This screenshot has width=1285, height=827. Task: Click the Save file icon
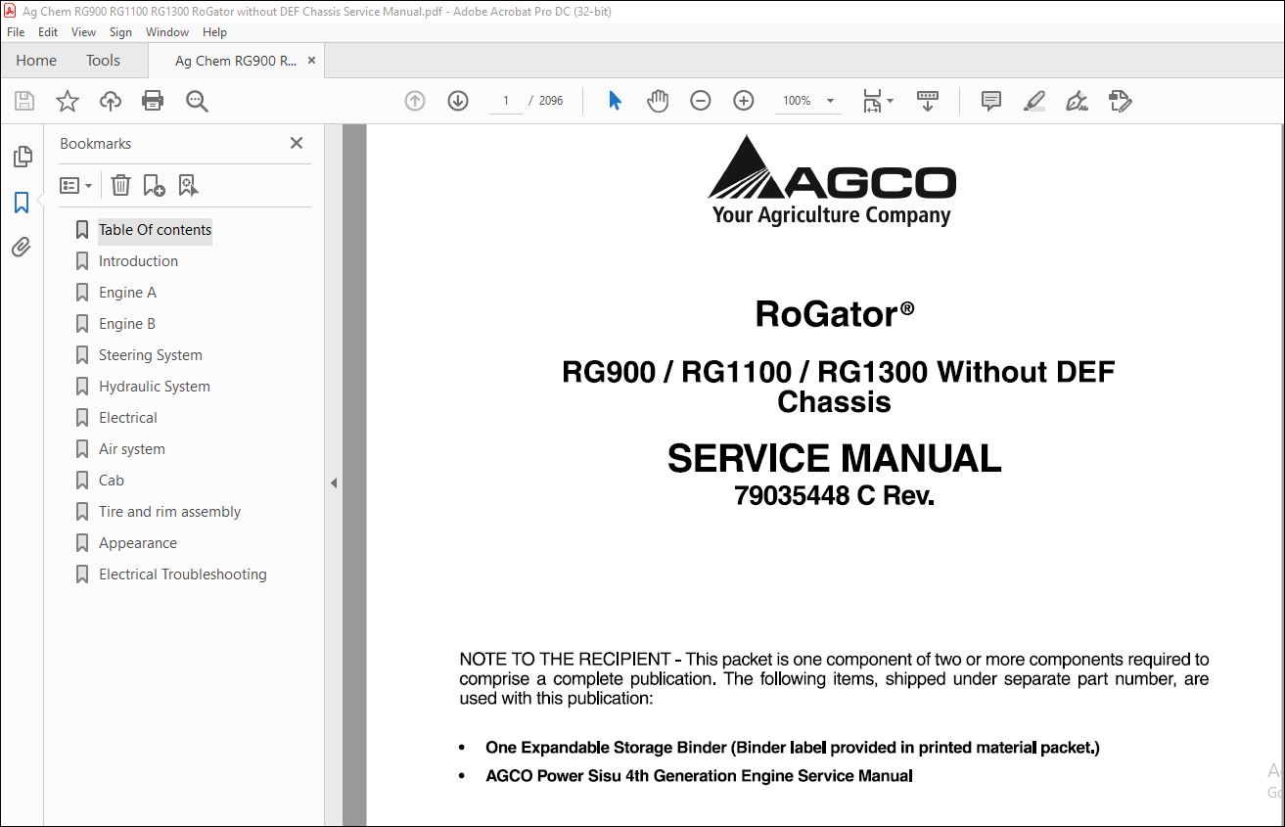point(24,101)
